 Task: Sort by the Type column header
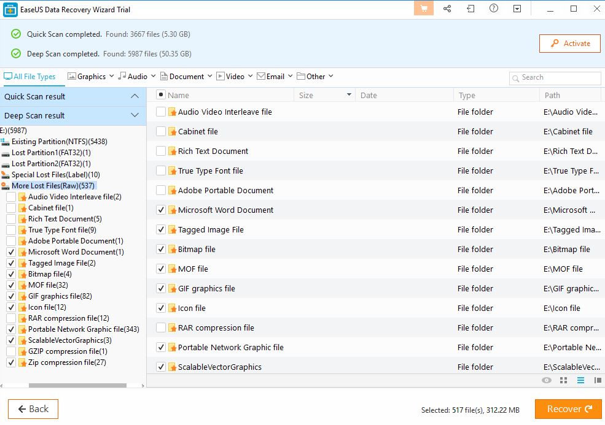tap(467, 95)
